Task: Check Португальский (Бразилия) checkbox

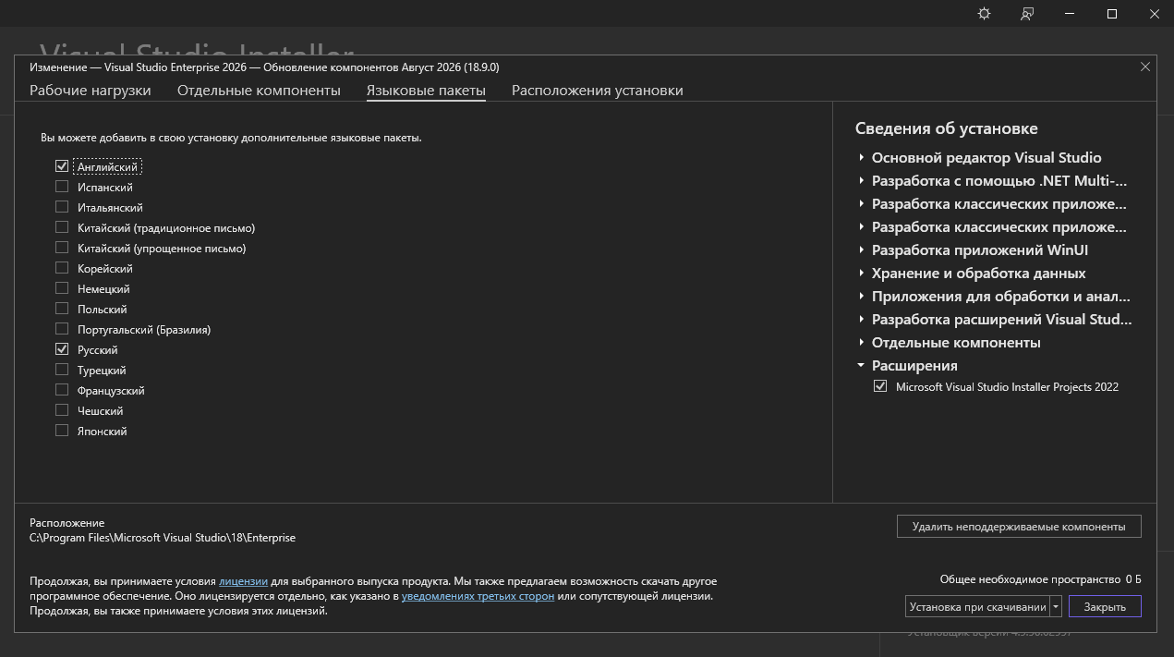Action: (62, 329)
